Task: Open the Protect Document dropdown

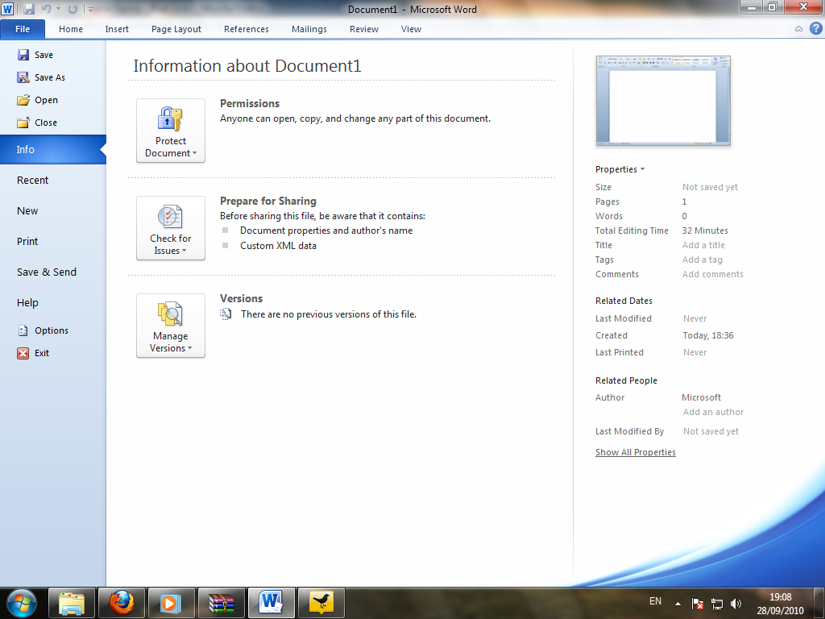Action: coord(171,131)
